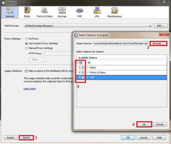Open the Web Browser dropdown
This screenshot has width=171, height=144.
coord(88,26)
